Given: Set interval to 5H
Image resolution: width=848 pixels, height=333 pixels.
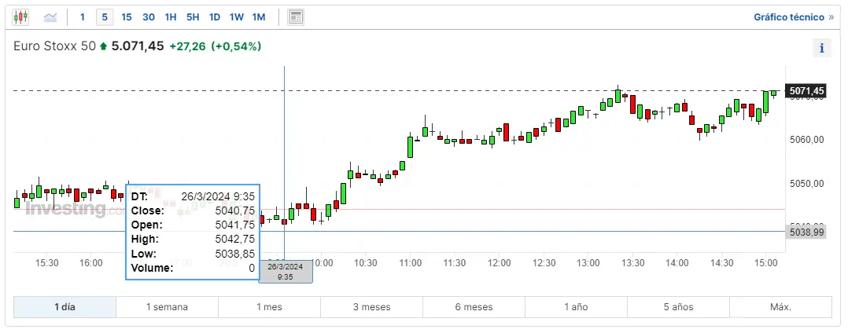Looking at the screenshot, I should click(193, 17).
